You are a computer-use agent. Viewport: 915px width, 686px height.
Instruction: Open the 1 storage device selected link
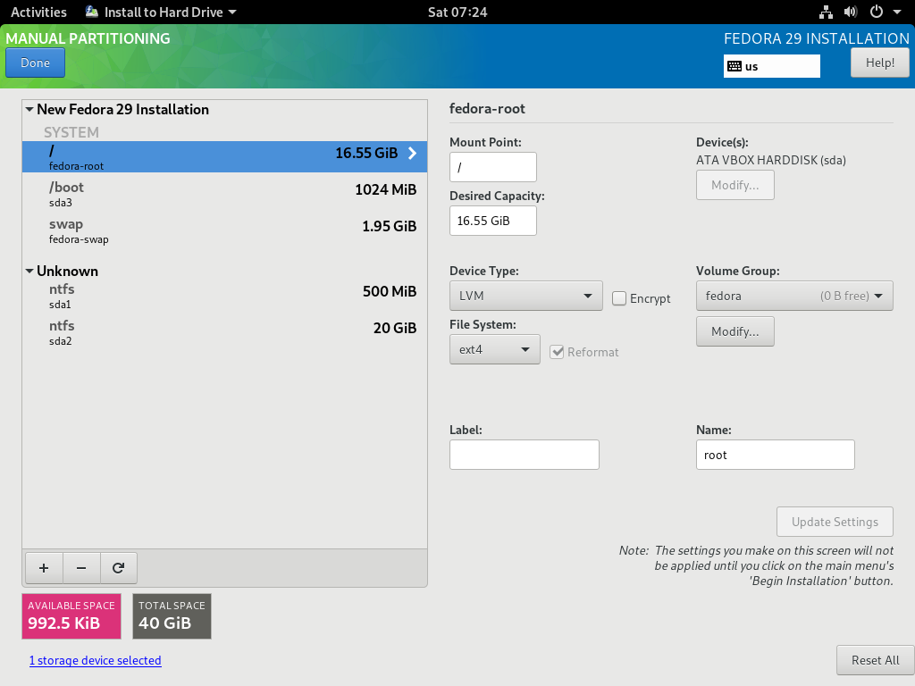pos(95,661)
